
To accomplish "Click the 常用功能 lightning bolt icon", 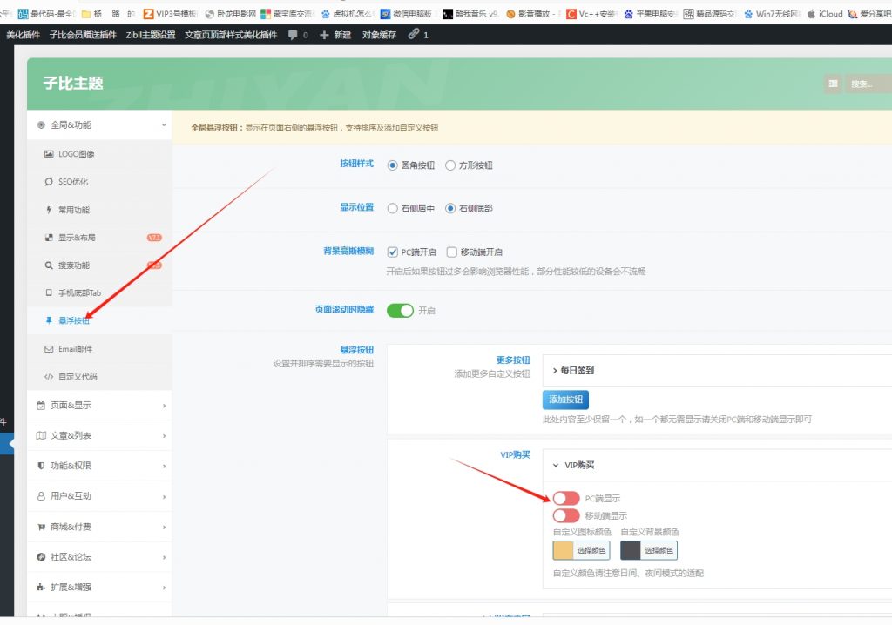I will [49, 210].
